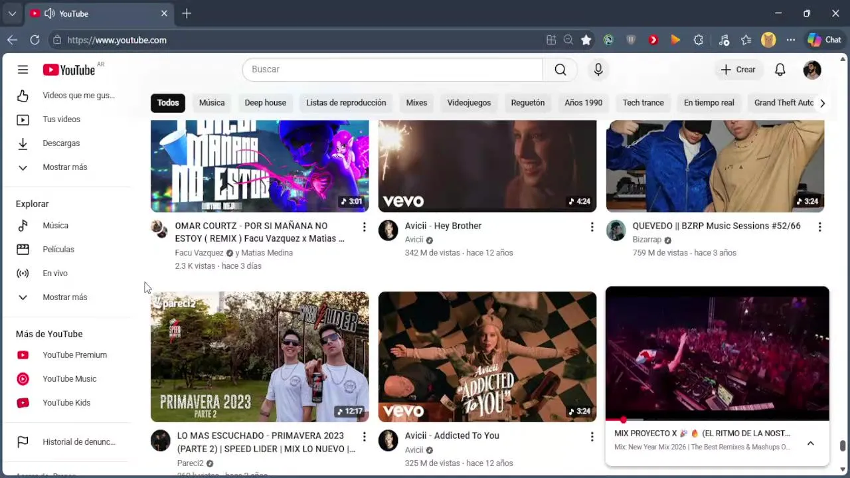Screen dimensions: 850x478
Task: Select the Reguetón filter chip
Action: click(528, 103)
